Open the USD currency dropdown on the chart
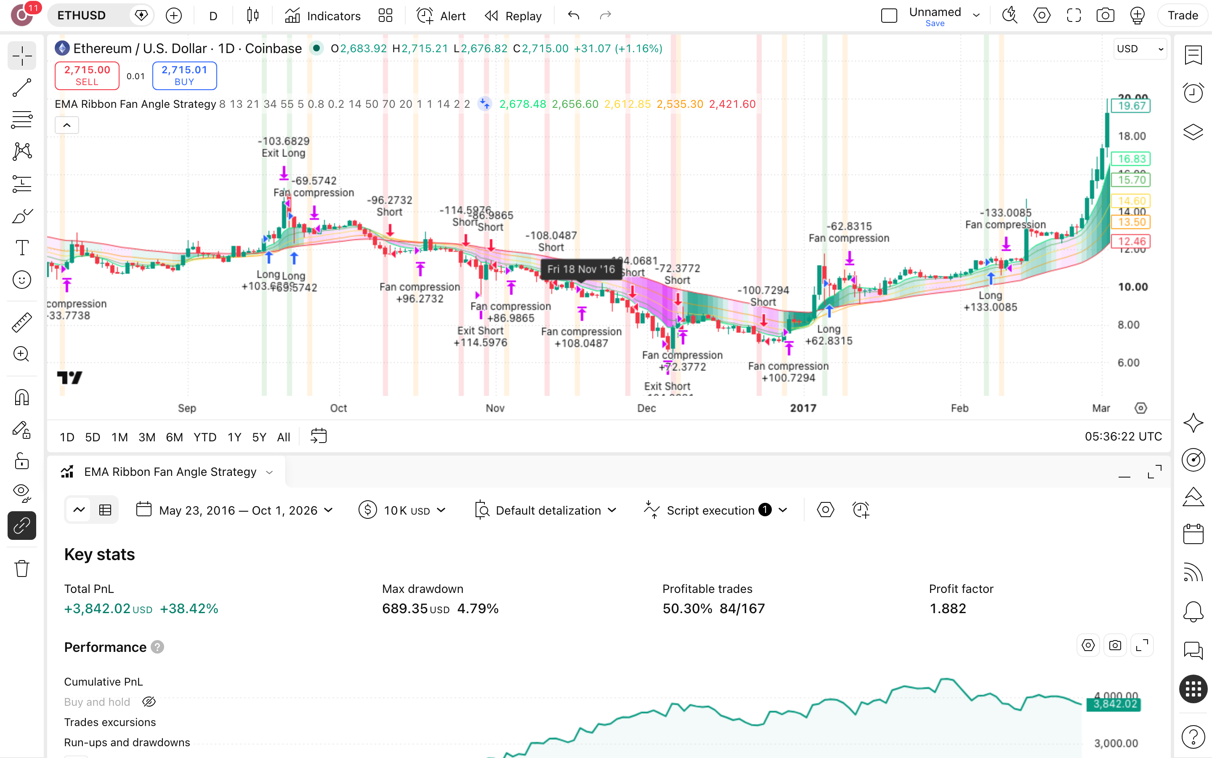 1140,48
